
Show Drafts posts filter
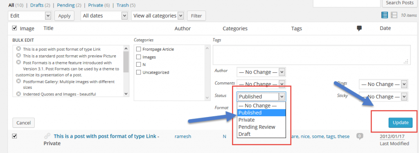[x=37, y=5]
